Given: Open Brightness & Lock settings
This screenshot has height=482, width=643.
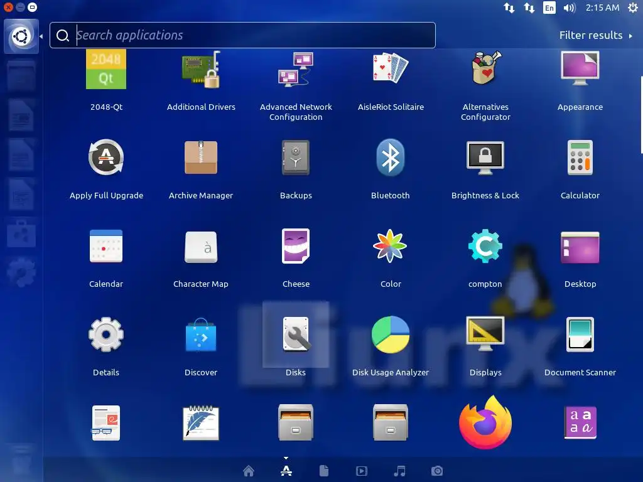Looking at the screenshot, I should (x=485, y=158).
